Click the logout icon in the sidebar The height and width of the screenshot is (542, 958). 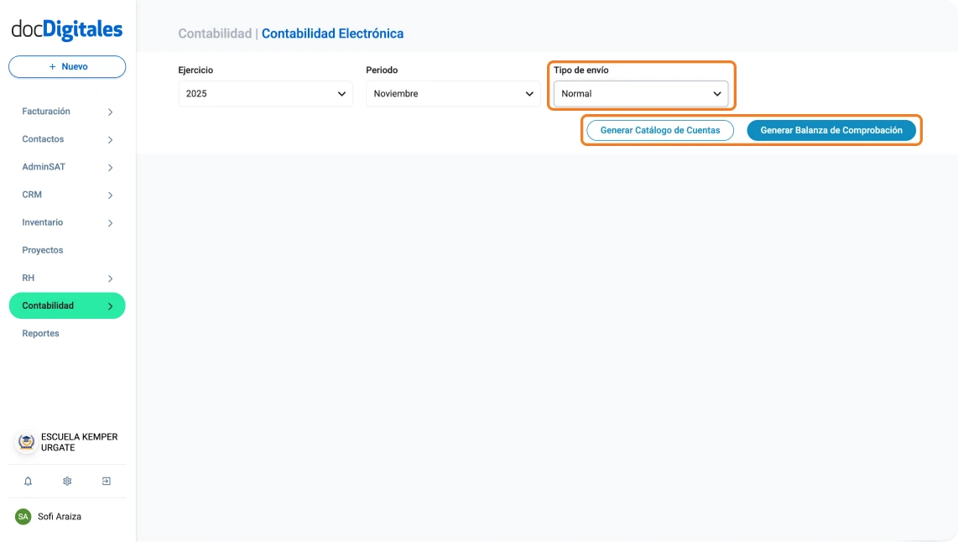(x=106, y=481)
